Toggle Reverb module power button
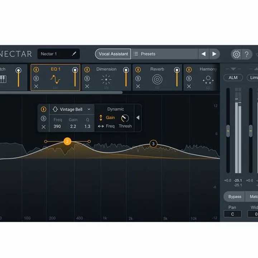 (x=138, y=70)
